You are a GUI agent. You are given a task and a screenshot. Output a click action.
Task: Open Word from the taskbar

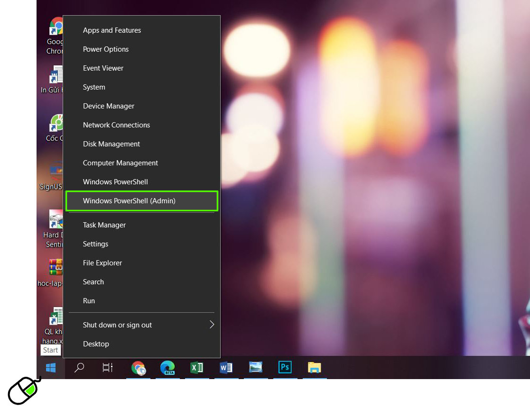pos(226,368)
